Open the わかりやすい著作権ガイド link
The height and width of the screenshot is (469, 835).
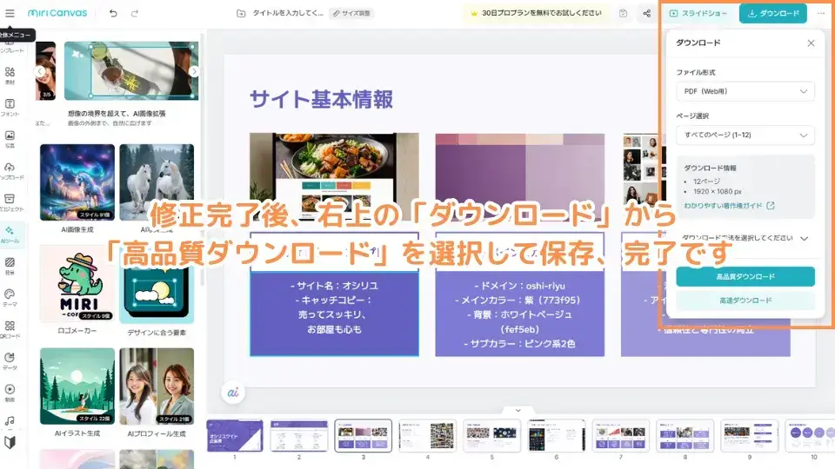pos(729,206)
